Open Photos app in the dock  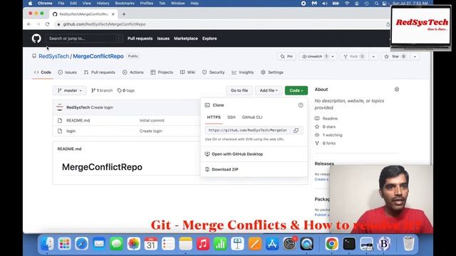click(x=134, y=243)
